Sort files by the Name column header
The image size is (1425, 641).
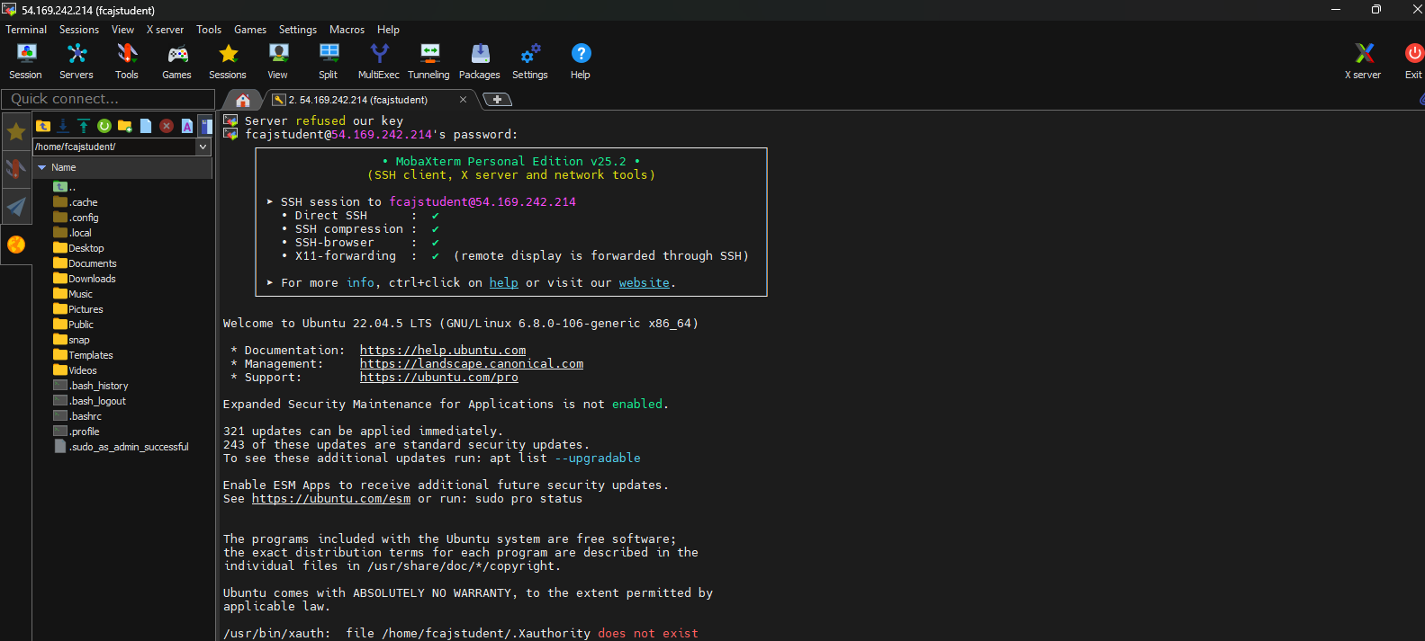pos(122,167)
